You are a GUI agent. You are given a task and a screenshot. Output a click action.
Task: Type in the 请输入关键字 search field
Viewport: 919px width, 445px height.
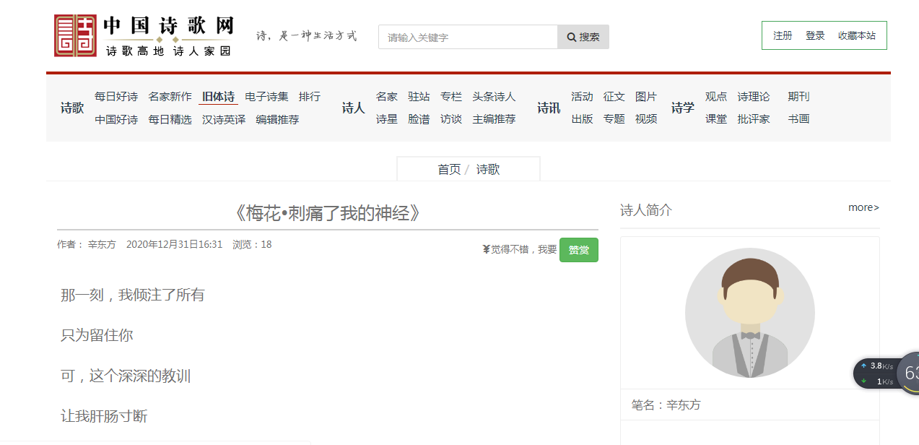[x=468, y=37]
